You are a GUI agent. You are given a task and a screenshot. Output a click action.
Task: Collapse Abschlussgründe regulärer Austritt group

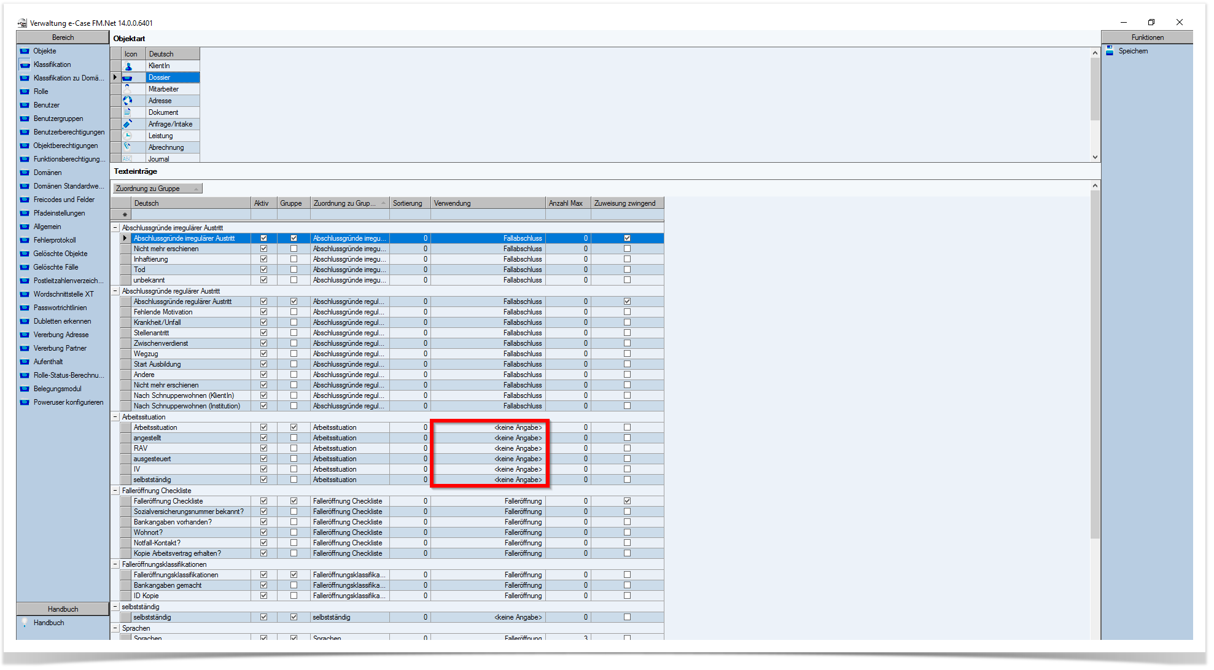tap(115, 291)
